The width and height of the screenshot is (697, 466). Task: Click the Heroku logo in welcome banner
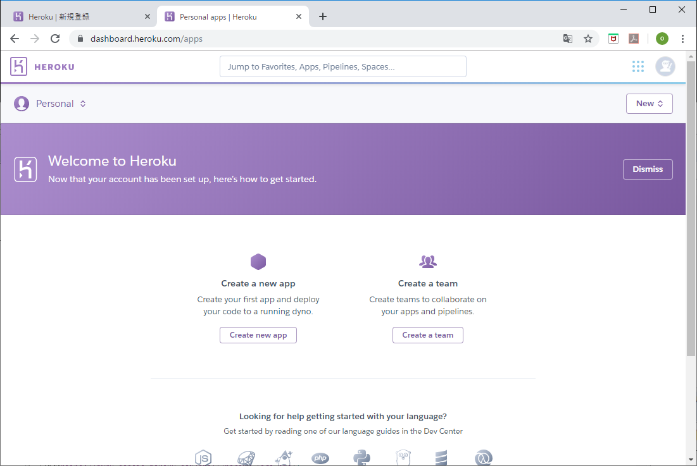point(25,169)
